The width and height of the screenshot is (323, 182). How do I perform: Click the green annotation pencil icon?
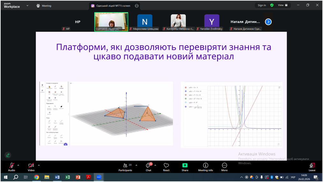(x=8, y=155)
